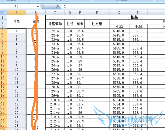Viewport: 165px width, 130px height.
Task: Select column C header
Action: [x=55, y=13]
